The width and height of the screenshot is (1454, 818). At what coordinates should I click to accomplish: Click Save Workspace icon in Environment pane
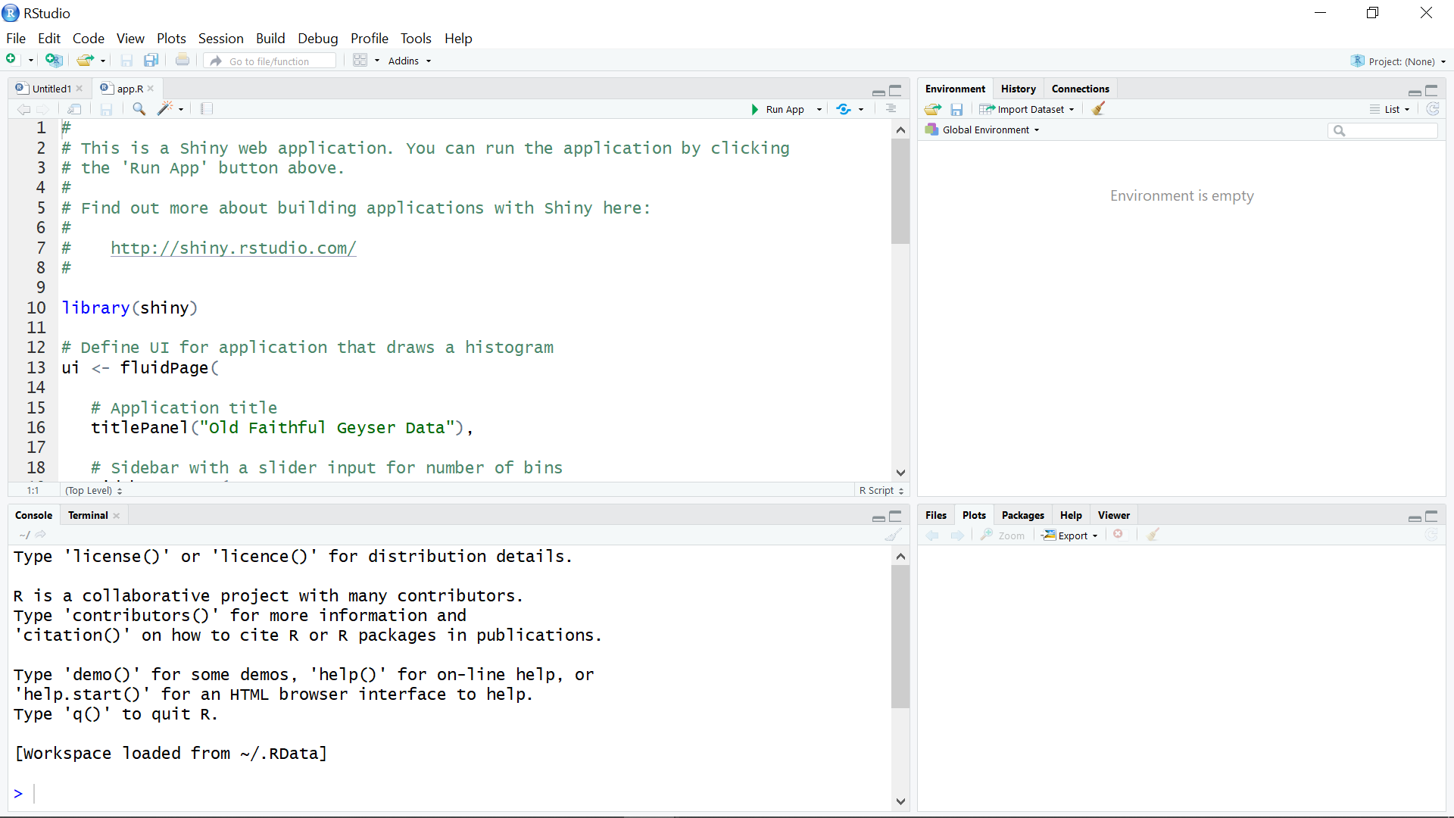(956, 109)
